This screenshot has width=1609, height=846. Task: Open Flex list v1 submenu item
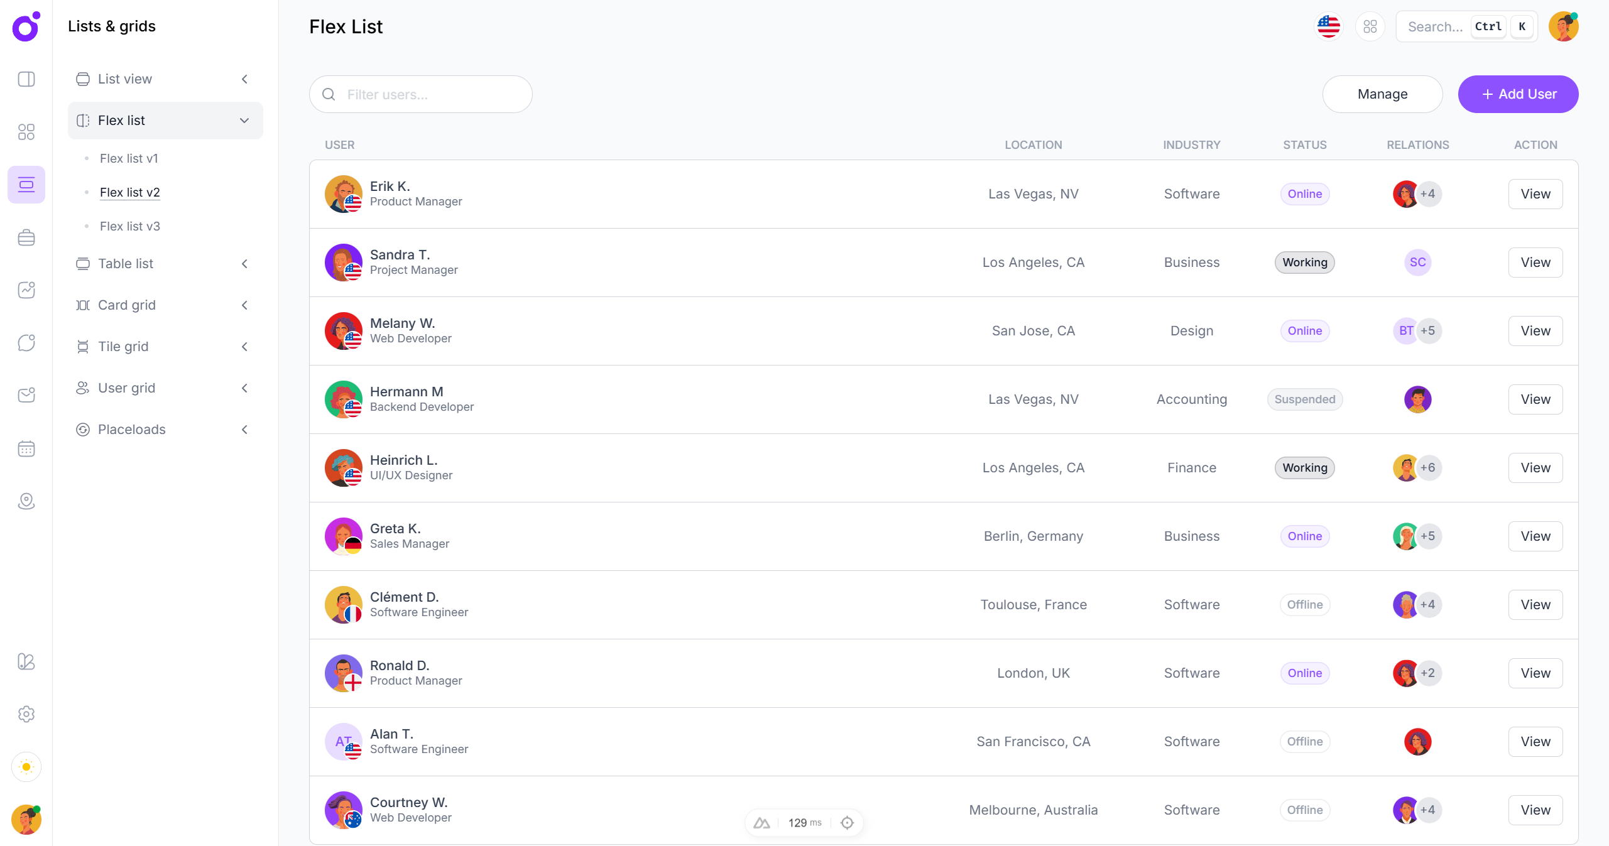click(129, 158)
